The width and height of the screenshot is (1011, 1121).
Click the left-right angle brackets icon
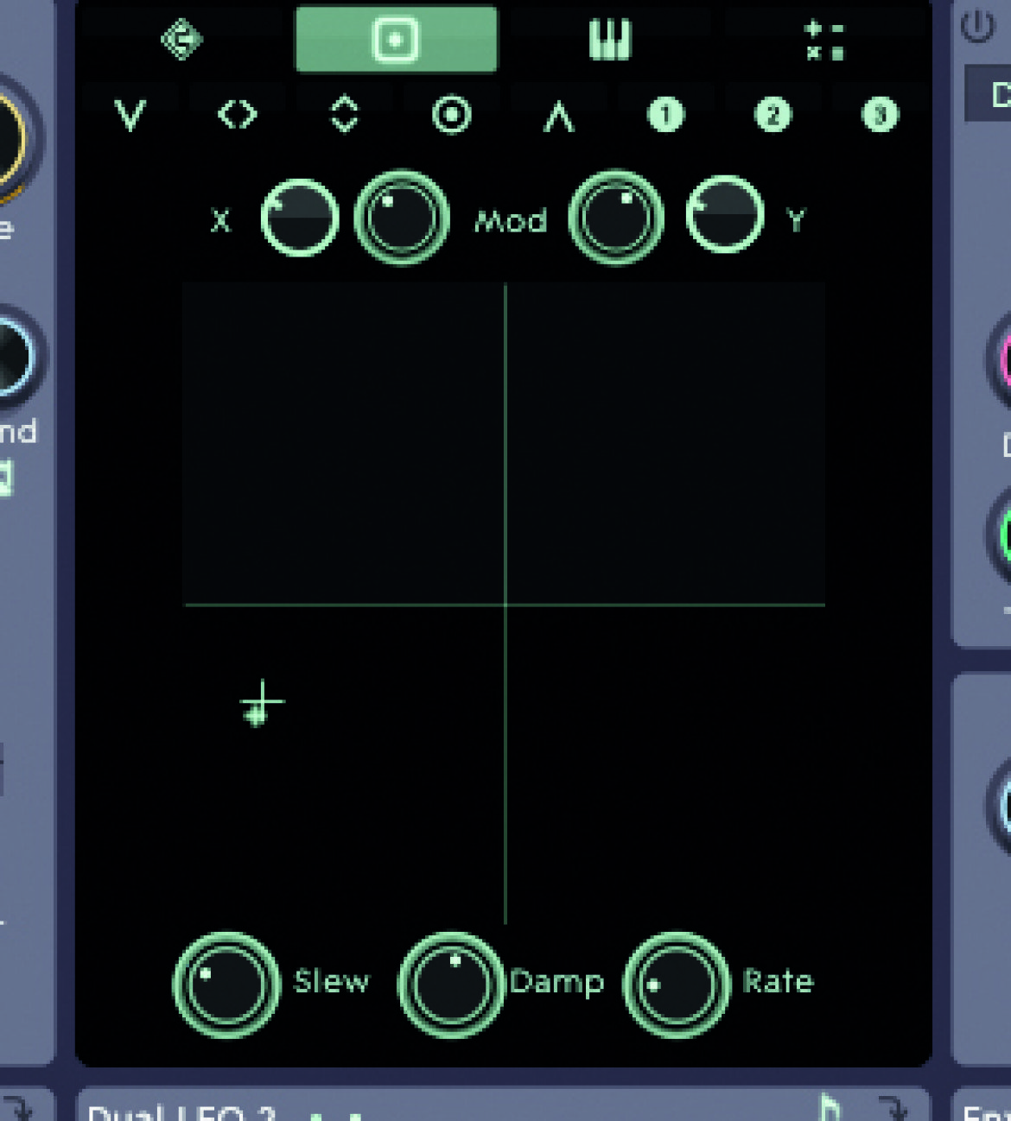(x=238, y=115)
